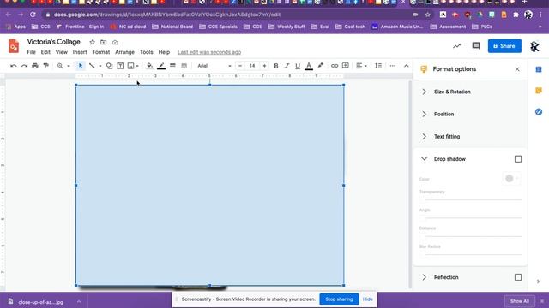Activate the paint format tool
The width and height of the screenshot is (549, 308).
[x=45, y=66]
